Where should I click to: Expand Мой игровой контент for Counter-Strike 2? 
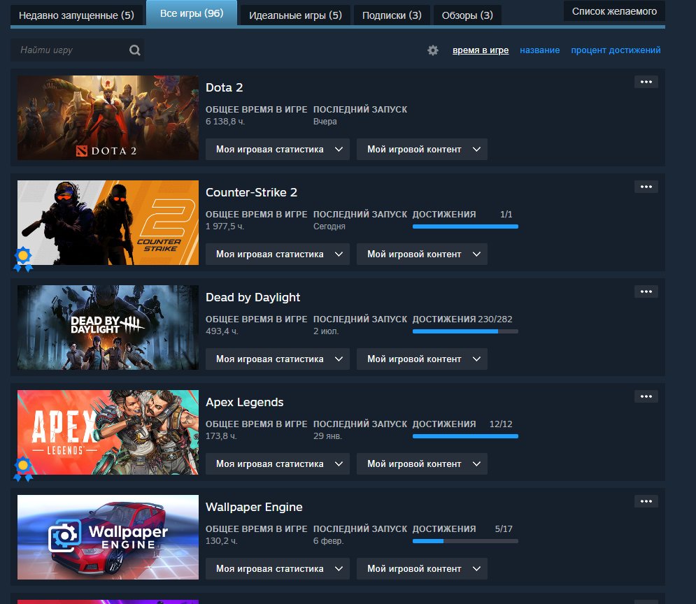tap(422, 254)
